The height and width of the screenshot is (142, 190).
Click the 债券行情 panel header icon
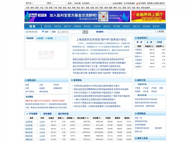point(136,80)
